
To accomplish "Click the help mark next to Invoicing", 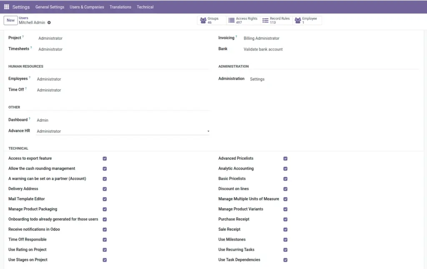I will coord(236,36).
